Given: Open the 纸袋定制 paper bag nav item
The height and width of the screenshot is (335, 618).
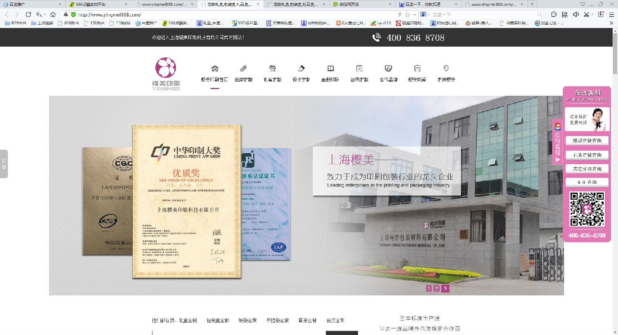Looking at the screenshot, I should [243, 73].
